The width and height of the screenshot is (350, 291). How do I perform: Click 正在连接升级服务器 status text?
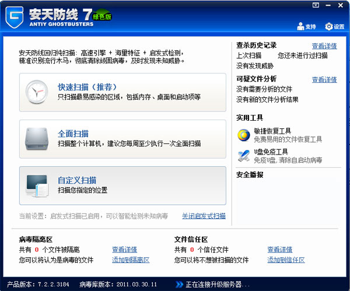point(218,285)
